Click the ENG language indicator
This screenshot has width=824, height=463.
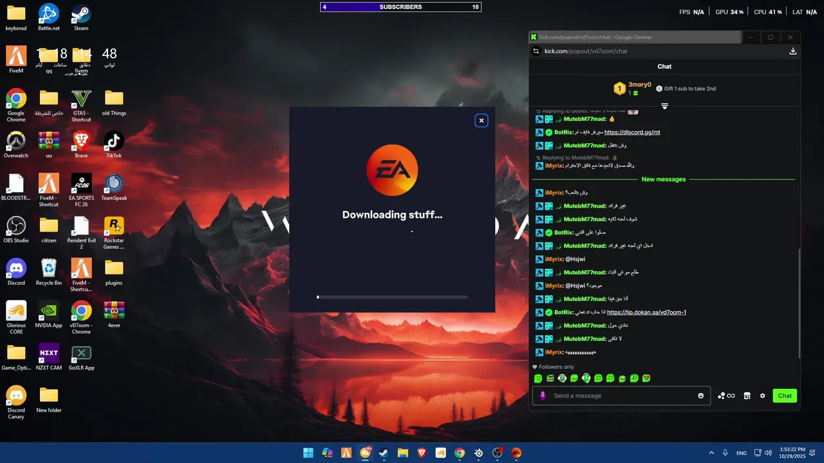point(742,453)
